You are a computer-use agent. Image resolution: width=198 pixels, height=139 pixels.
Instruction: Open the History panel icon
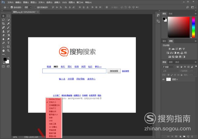158,15
